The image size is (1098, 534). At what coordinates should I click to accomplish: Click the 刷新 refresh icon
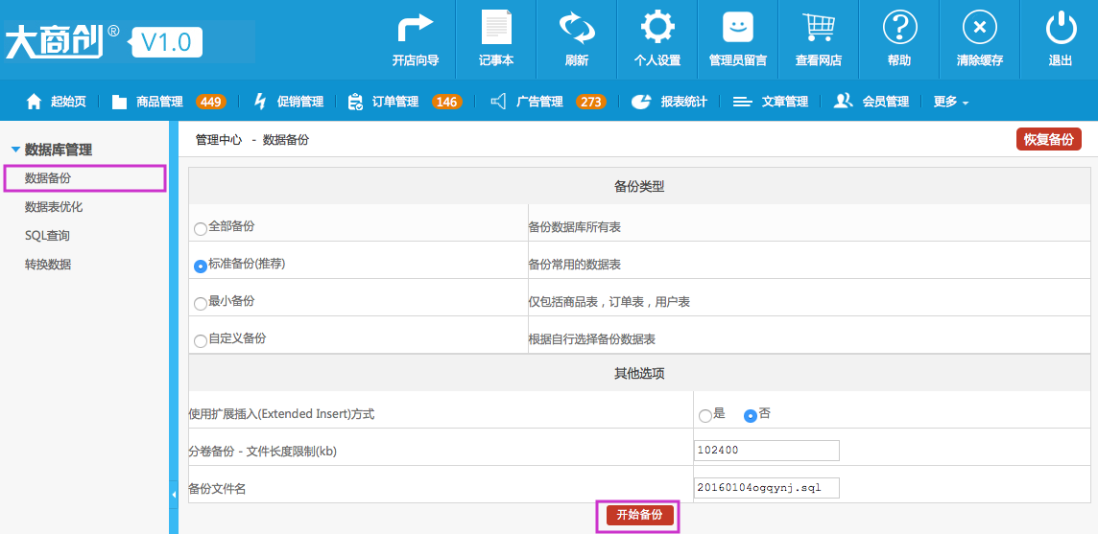[x=577, y=29]
